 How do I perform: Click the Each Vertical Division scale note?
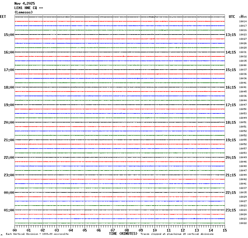tap(37, 234)
